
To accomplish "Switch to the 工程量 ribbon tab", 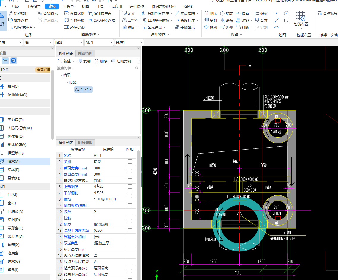I will click(69, 6).
